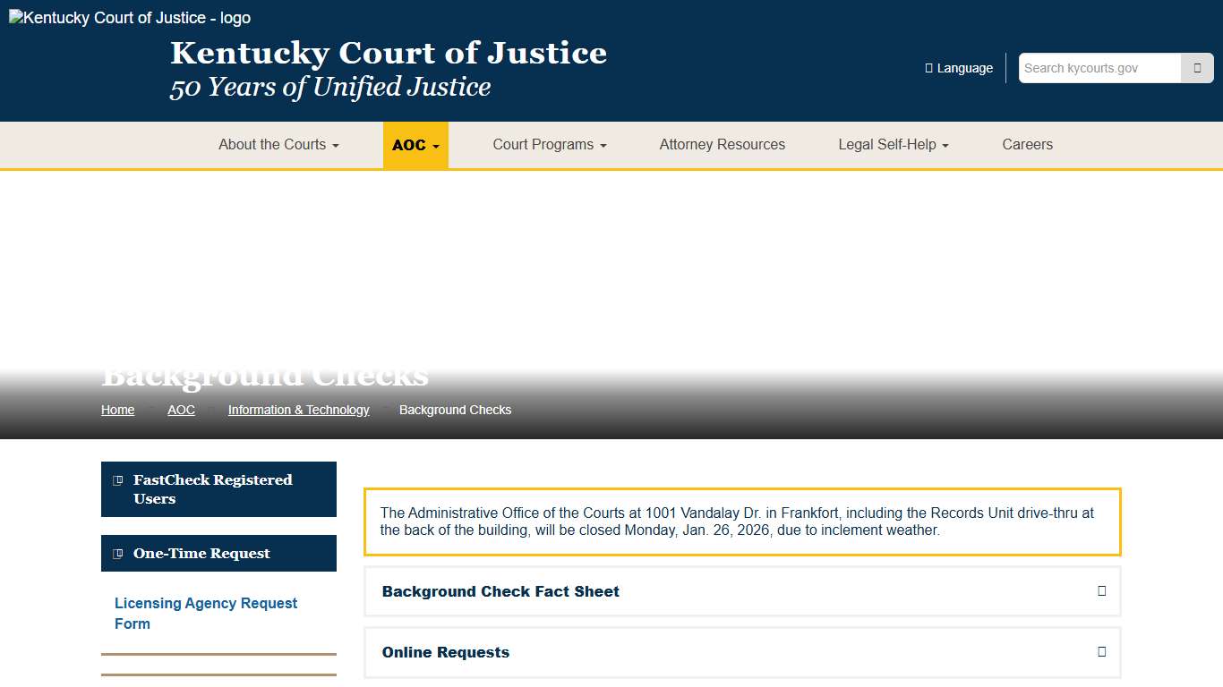Select Attorney Resources in the navigation bar
Image resolution: width=1223 pixels, height=687 pixels.
(x=722, y=144)
